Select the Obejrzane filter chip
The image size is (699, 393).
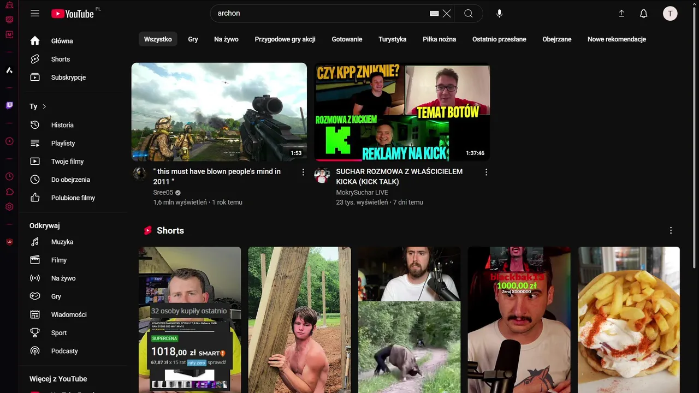557,39
